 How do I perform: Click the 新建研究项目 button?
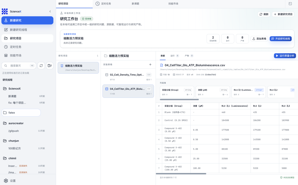coord(283,14)
